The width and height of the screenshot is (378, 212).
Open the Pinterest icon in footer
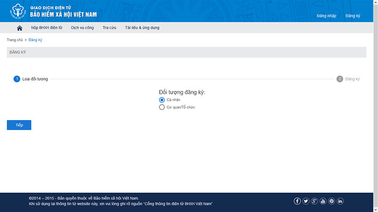tap(332, 201)
